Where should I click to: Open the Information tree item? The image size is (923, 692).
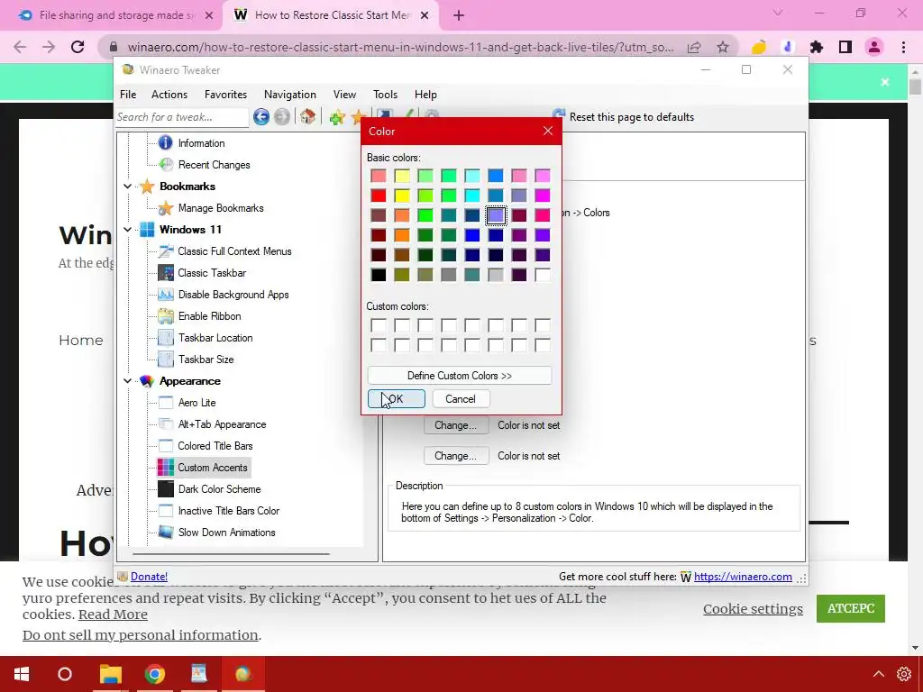pos(201,143)
